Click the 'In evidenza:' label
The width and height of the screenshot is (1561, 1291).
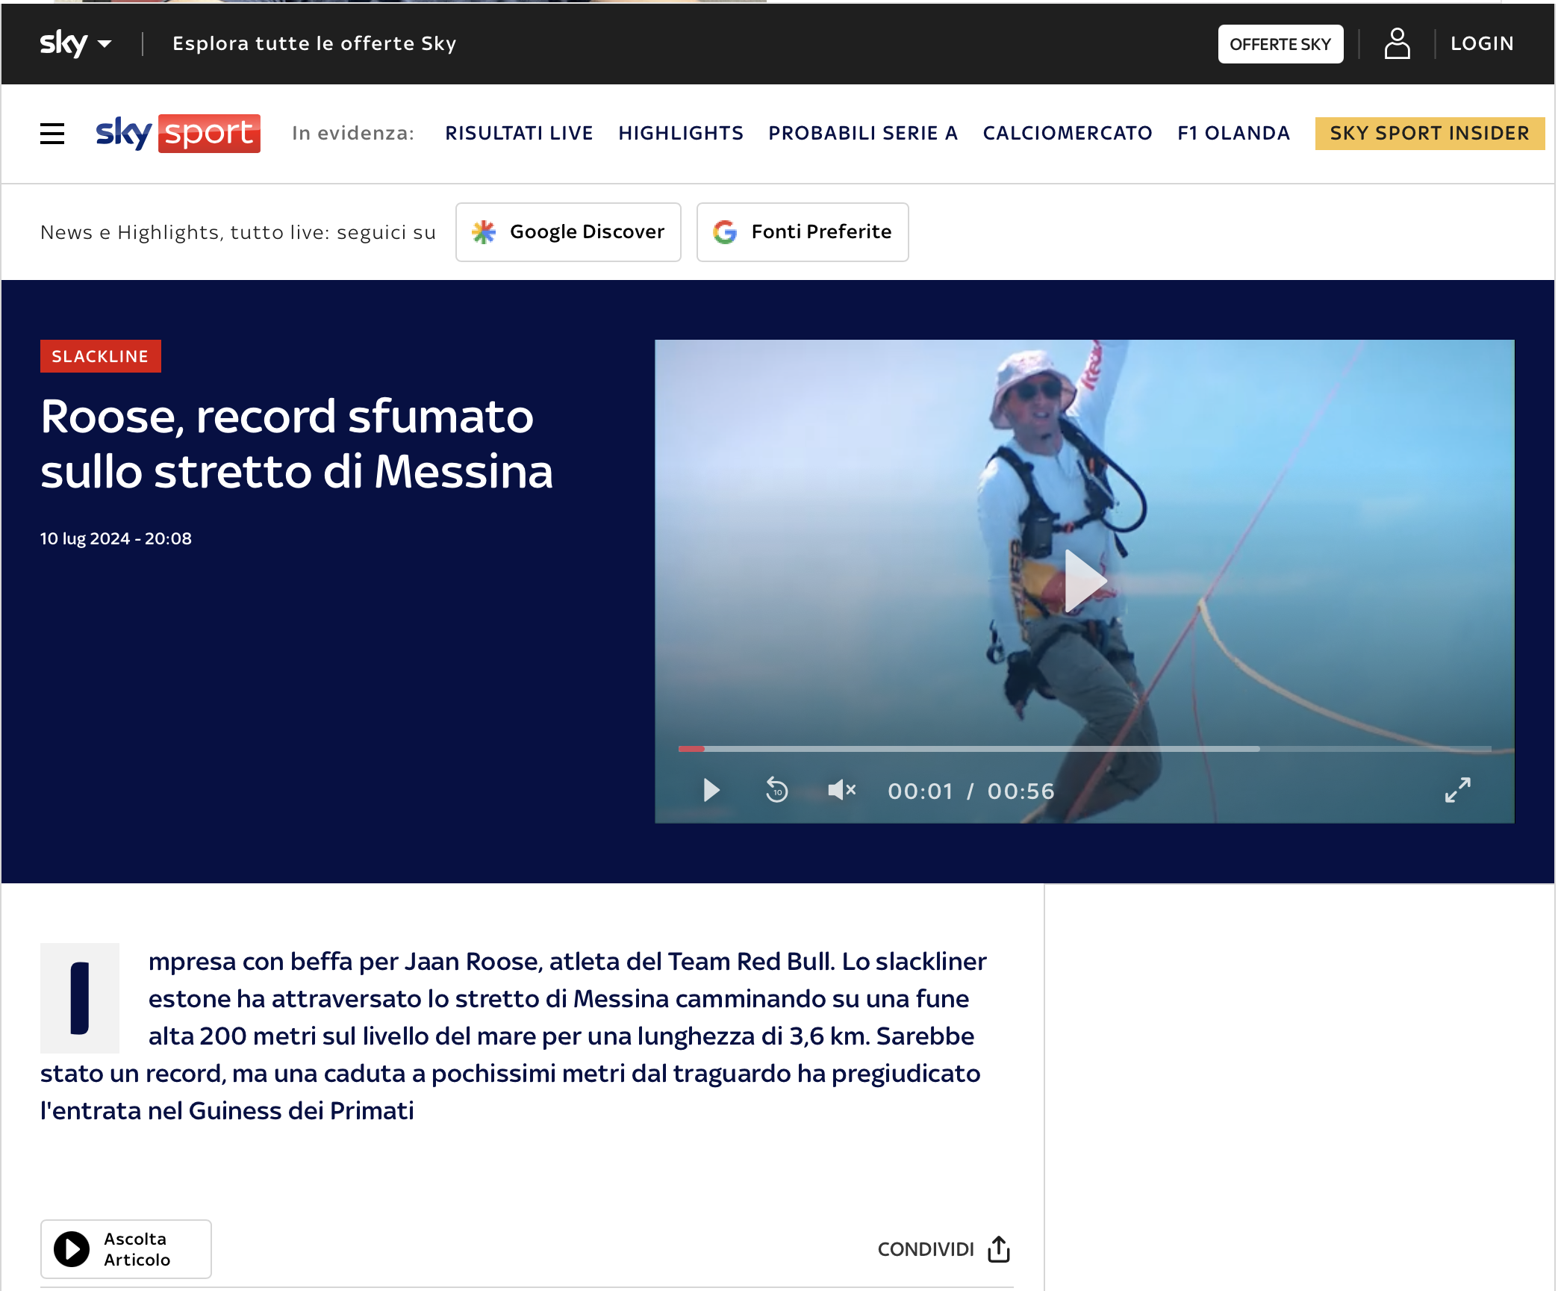coord(353,133)
